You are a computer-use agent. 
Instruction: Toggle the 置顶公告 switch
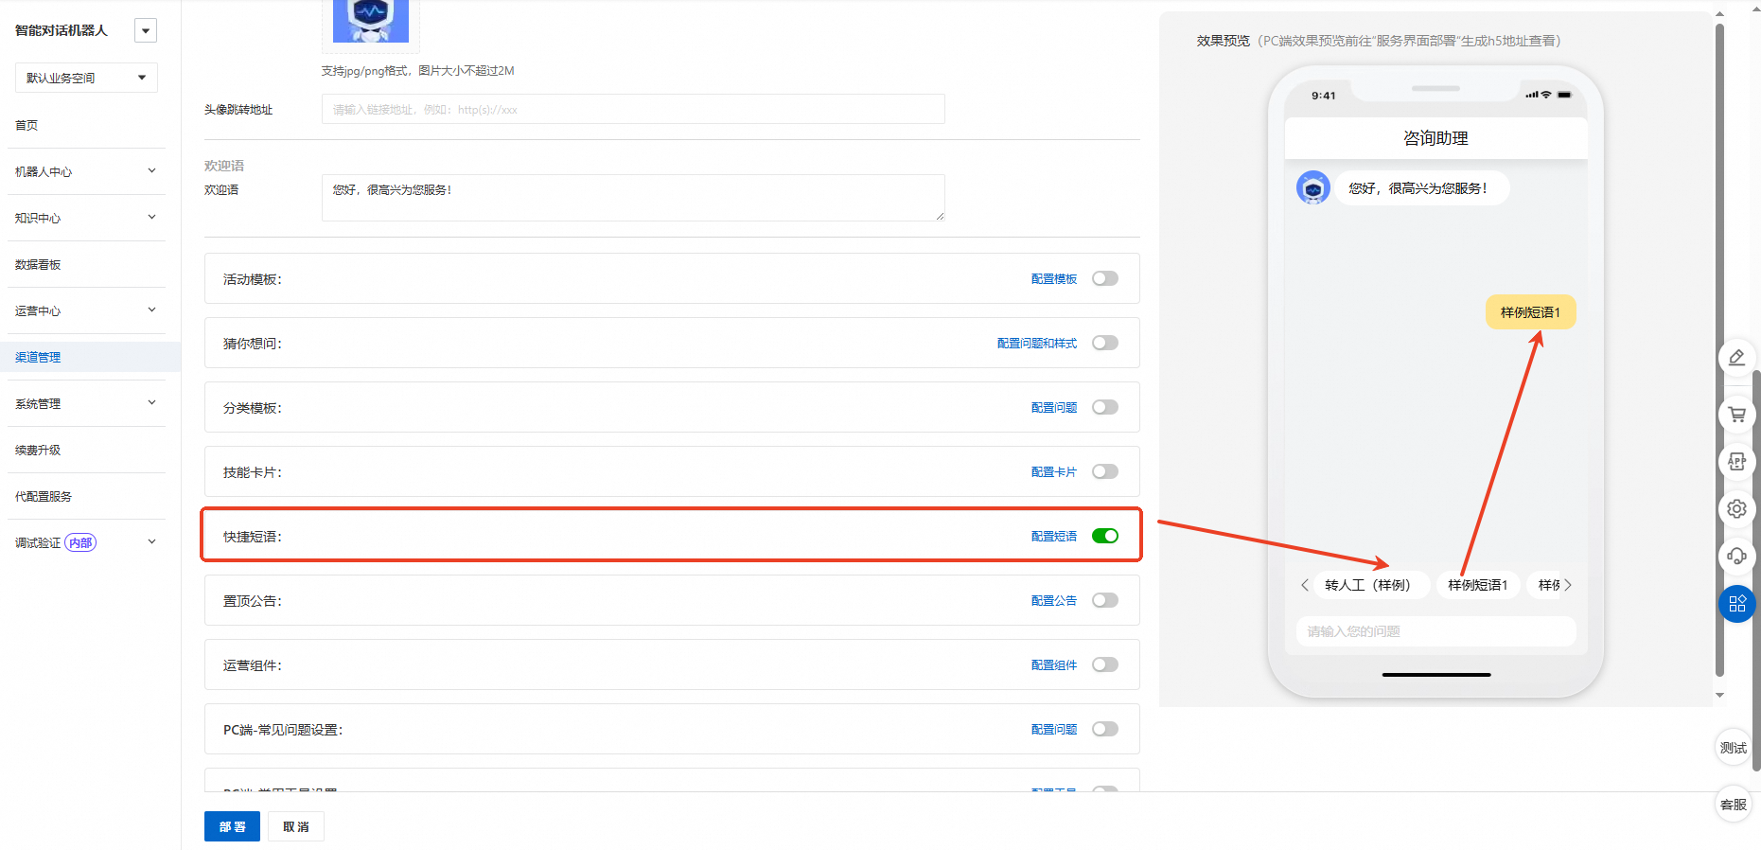[x=1105, y=600]
